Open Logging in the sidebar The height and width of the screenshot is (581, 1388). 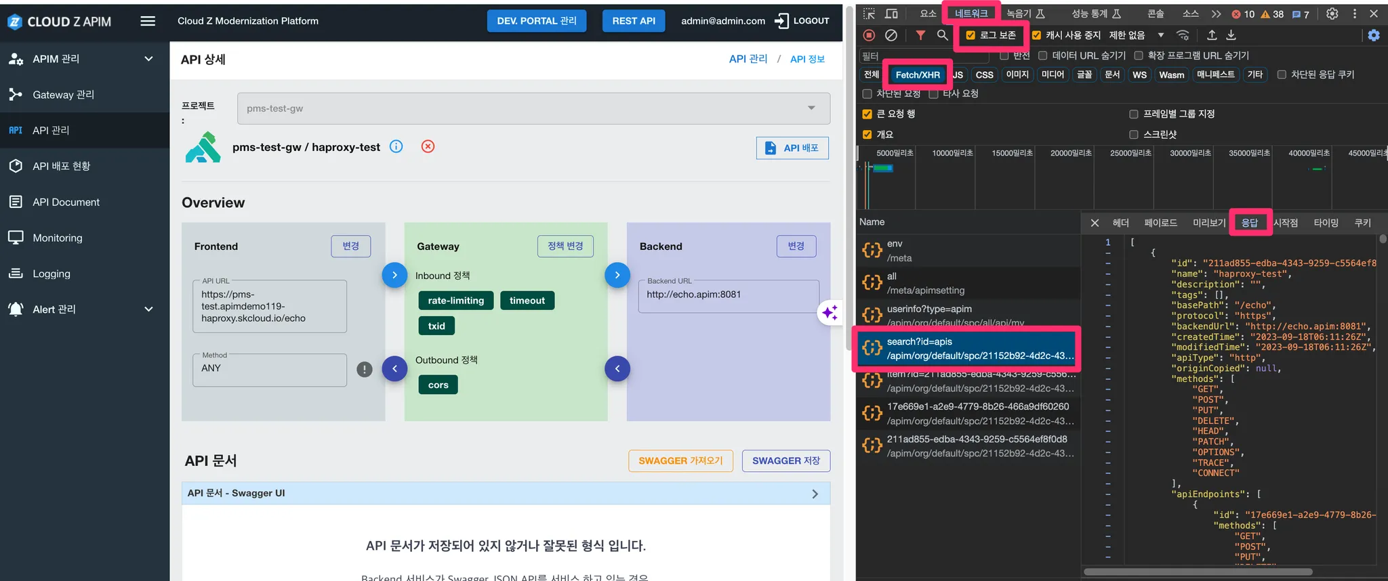coord(84,274)
